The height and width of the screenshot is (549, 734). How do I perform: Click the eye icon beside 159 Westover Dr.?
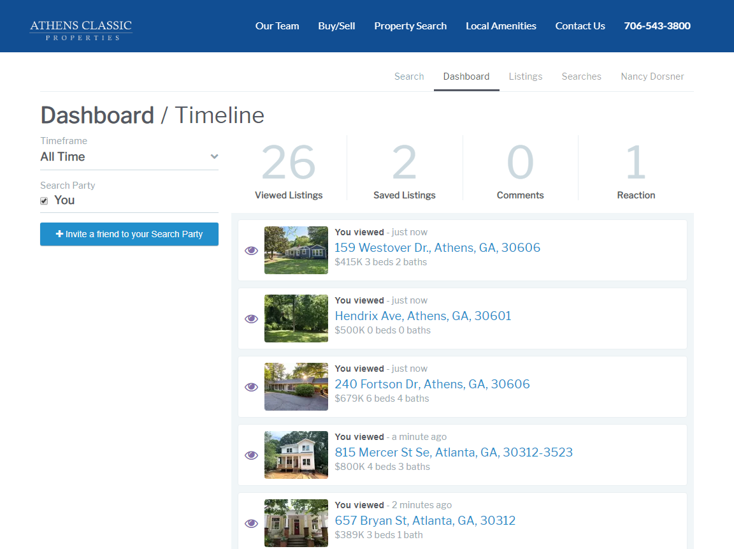(251, 251)
